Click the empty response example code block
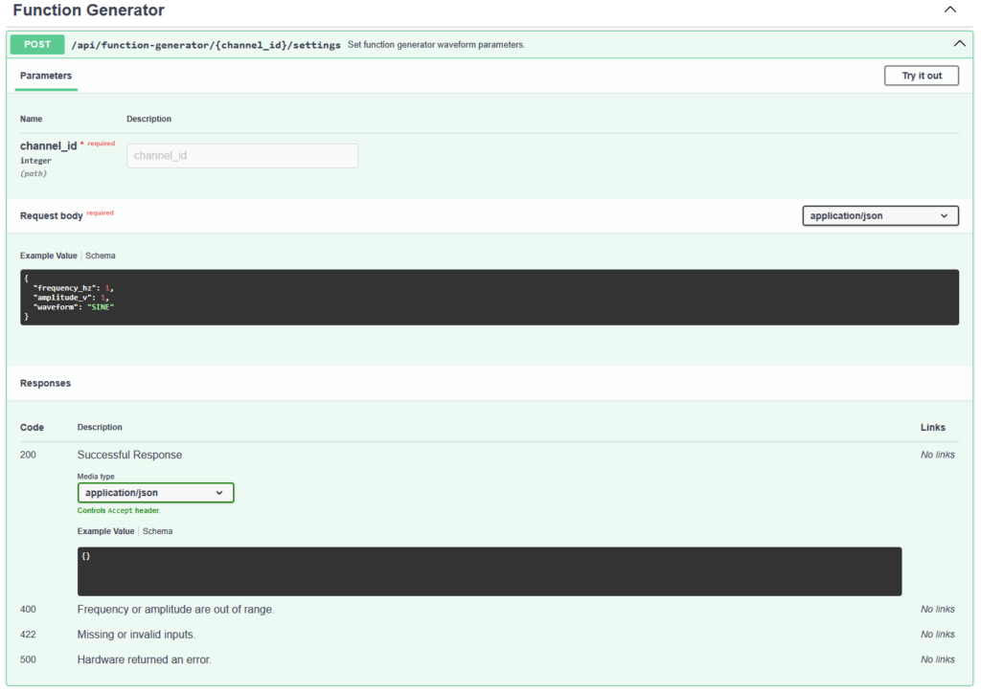Viewport: 981px width, 692px height. [x=489, y=571]
